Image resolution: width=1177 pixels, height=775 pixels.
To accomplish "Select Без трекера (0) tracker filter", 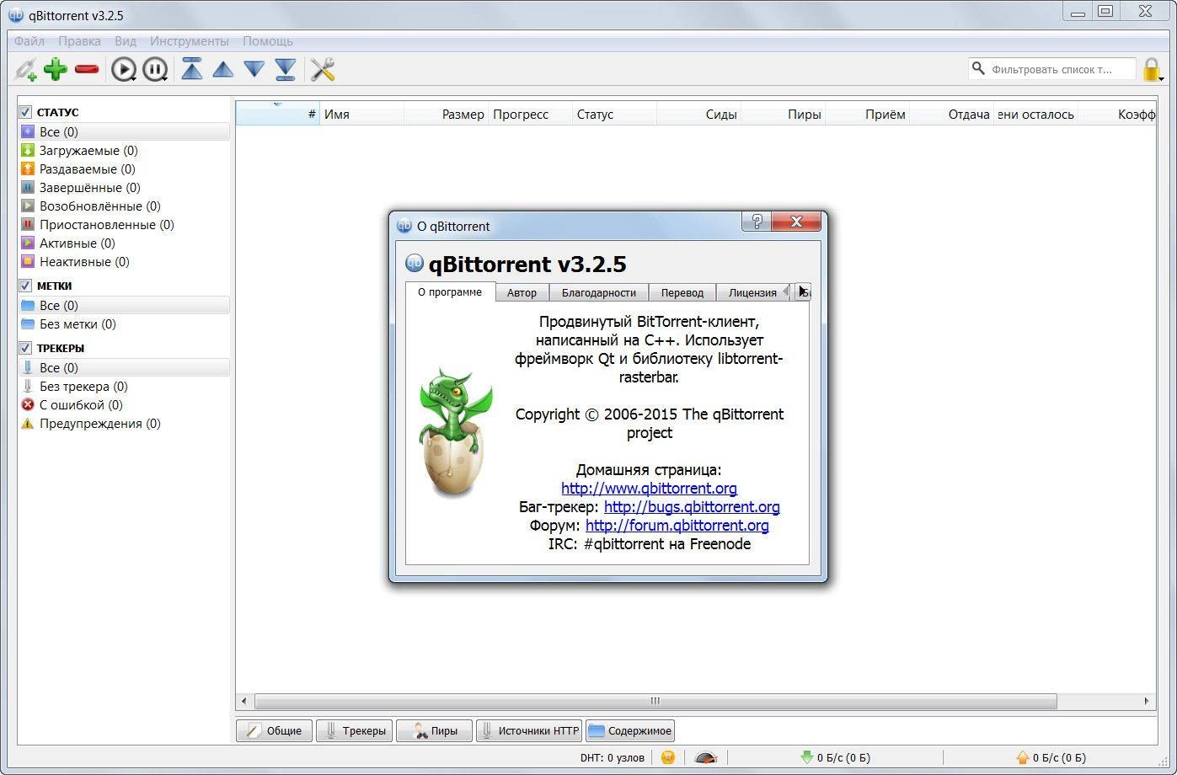I will (x=124, y=387).
